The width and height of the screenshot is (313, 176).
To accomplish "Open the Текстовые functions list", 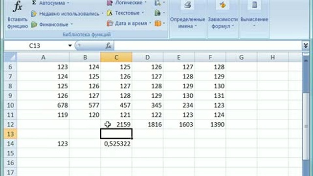I will click(x=125, y=13).
